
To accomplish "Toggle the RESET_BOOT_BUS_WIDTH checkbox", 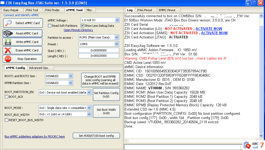I will click(6, 120).
